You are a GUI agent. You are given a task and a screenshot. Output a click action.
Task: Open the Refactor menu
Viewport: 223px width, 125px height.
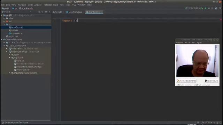[x=48, y=5]
